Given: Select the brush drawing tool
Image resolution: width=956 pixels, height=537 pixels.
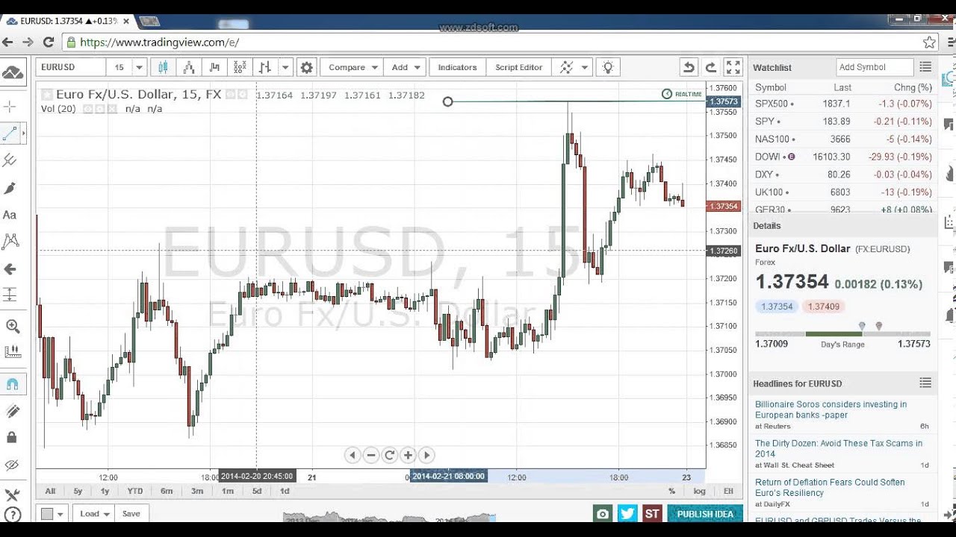Looking at the screenshot, I should (10, 188).
